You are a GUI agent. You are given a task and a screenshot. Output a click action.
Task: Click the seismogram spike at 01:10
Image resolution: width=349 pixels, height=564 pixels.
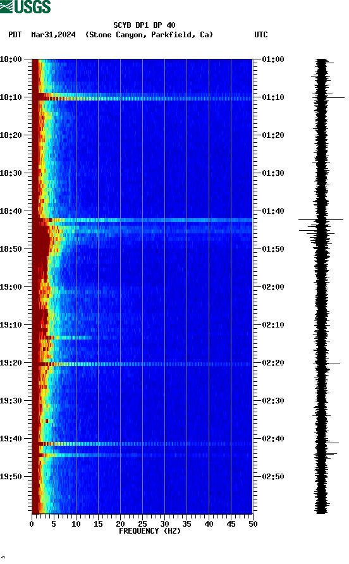pos(329,97)
